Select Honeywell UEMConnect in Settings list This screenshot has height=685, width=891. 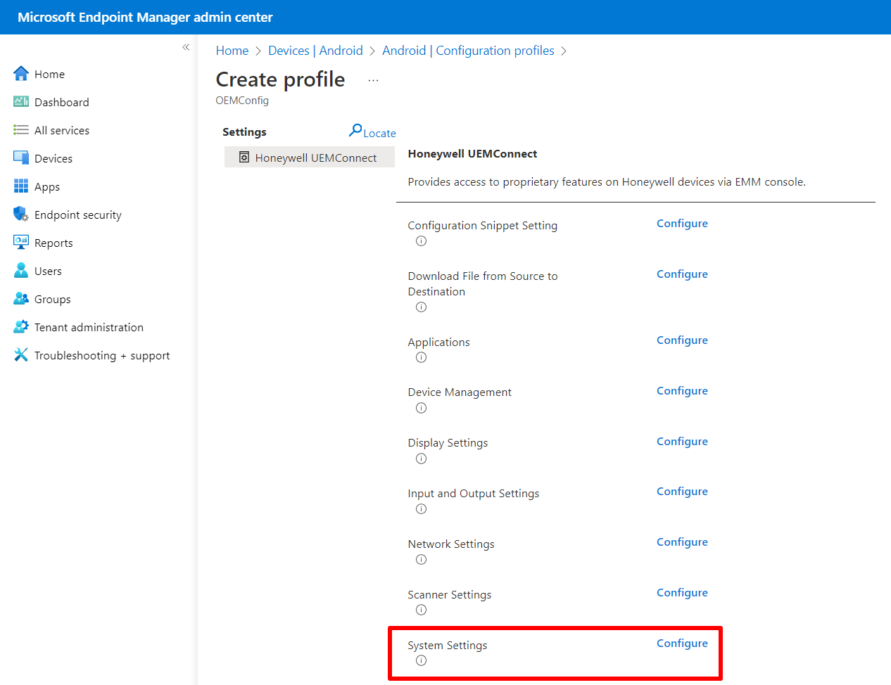pyautogui.click(x=310, y=158)
